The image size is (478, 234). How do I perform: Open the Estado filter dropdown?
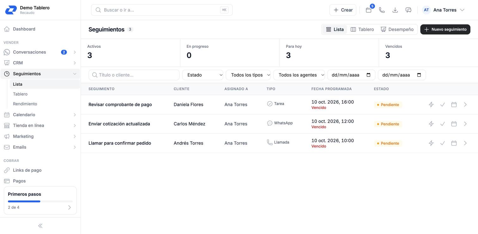[x=203, y=75]
